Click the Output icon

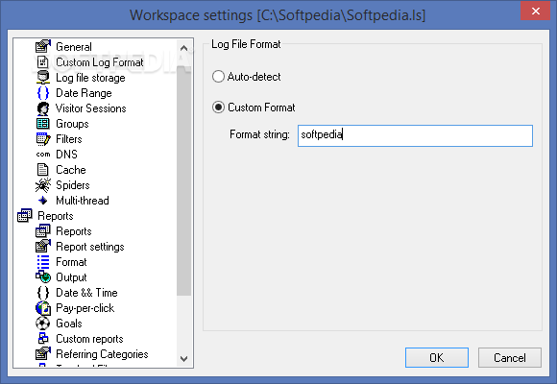pos(43,276)
